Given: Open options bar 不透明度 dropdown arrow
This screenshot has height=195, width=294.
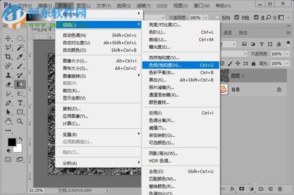Looking at the screenshot, I should 206,18.
